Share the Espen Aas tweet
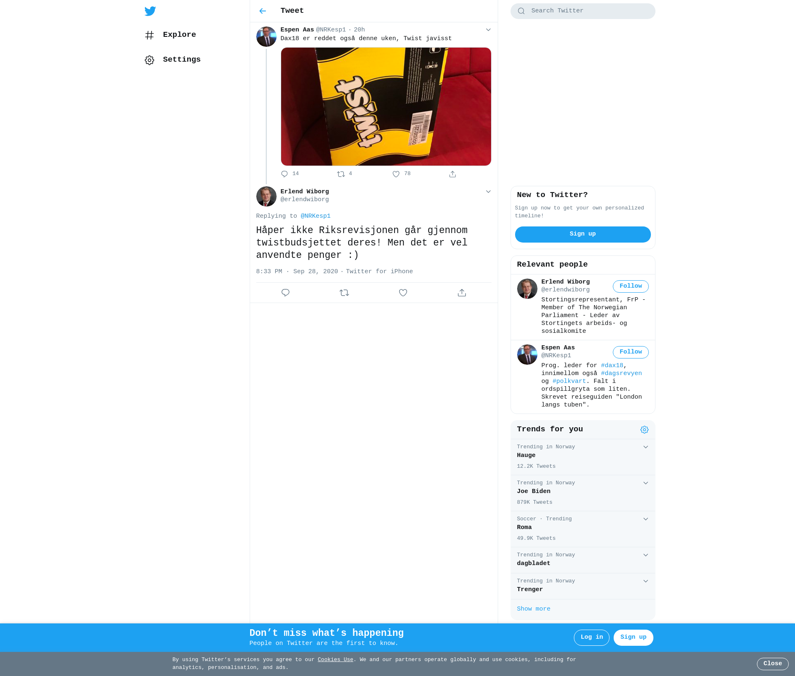This screenshot has height=676, width=795. [x=453, y=174]
